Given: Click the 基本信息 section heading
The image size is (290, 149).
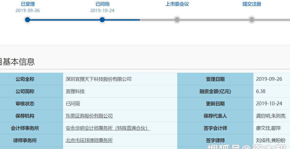Looking at the screenshot, I should [x=17, y=62].
